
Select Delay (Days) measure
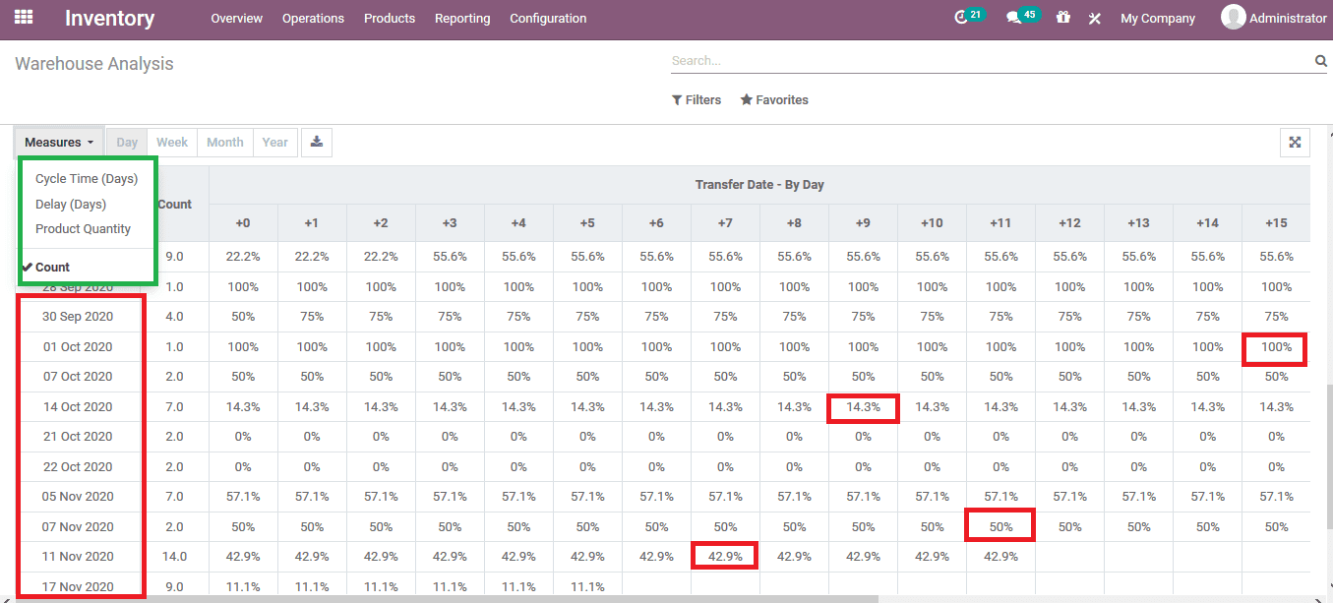[71, 205]
